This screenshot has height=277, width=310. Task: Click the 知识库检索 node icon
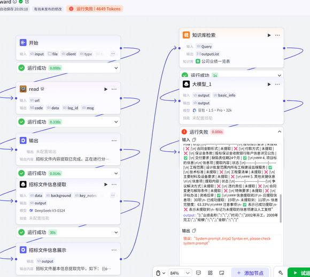[186, 35]
